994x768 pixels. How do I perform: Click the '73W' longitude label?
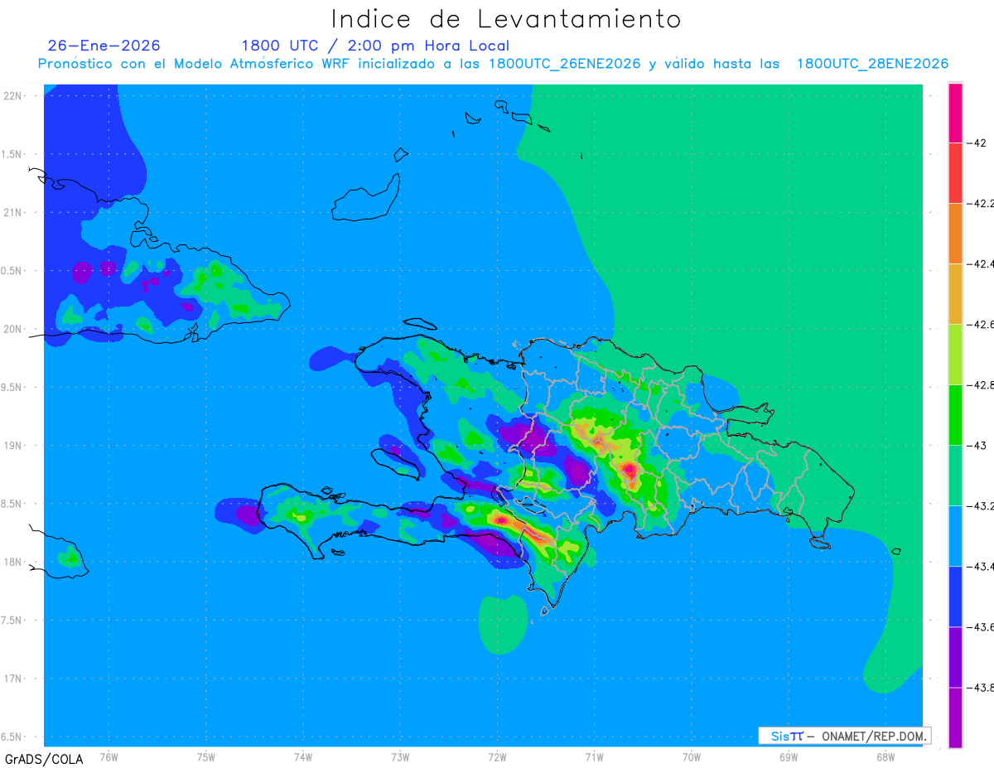(x=400, y=756)
